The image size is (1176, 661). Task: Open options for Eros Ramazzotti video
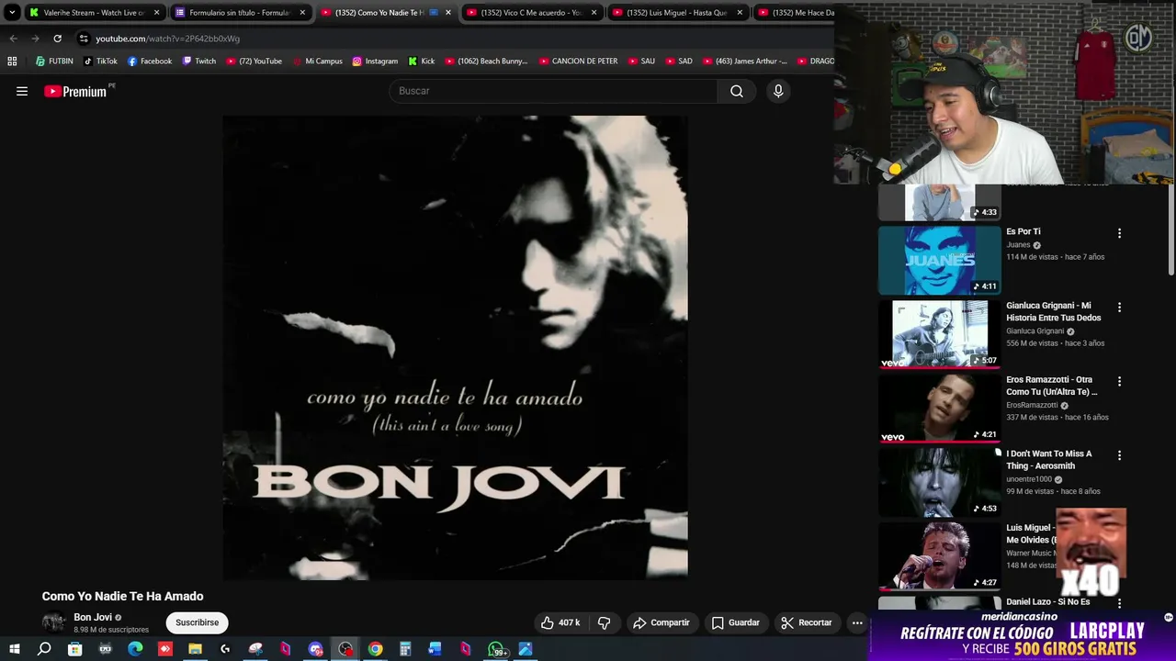click(1119, 381)
